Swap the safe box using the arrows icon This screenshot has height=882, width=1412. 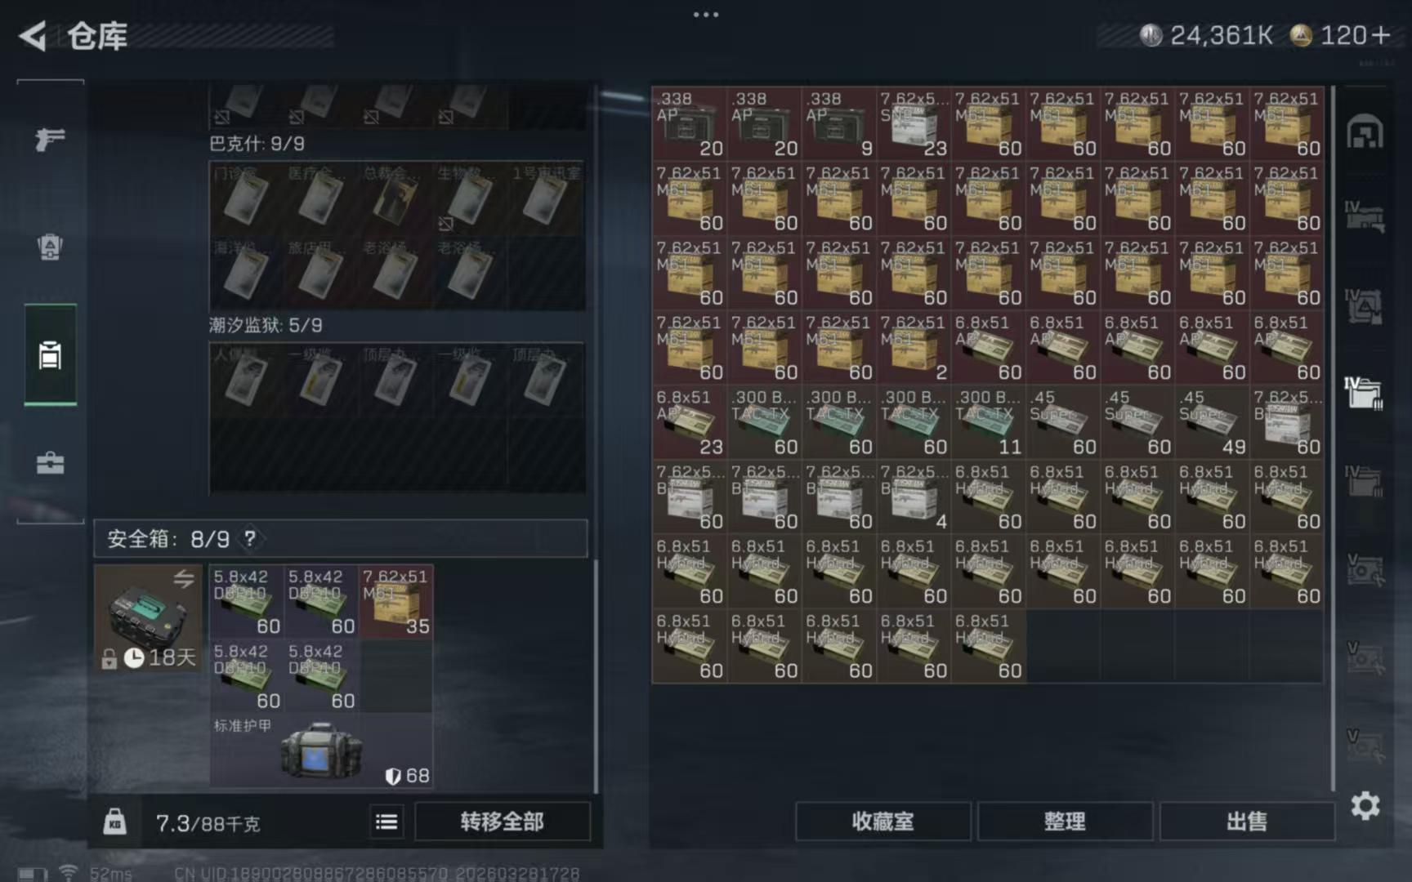point(184,578)
